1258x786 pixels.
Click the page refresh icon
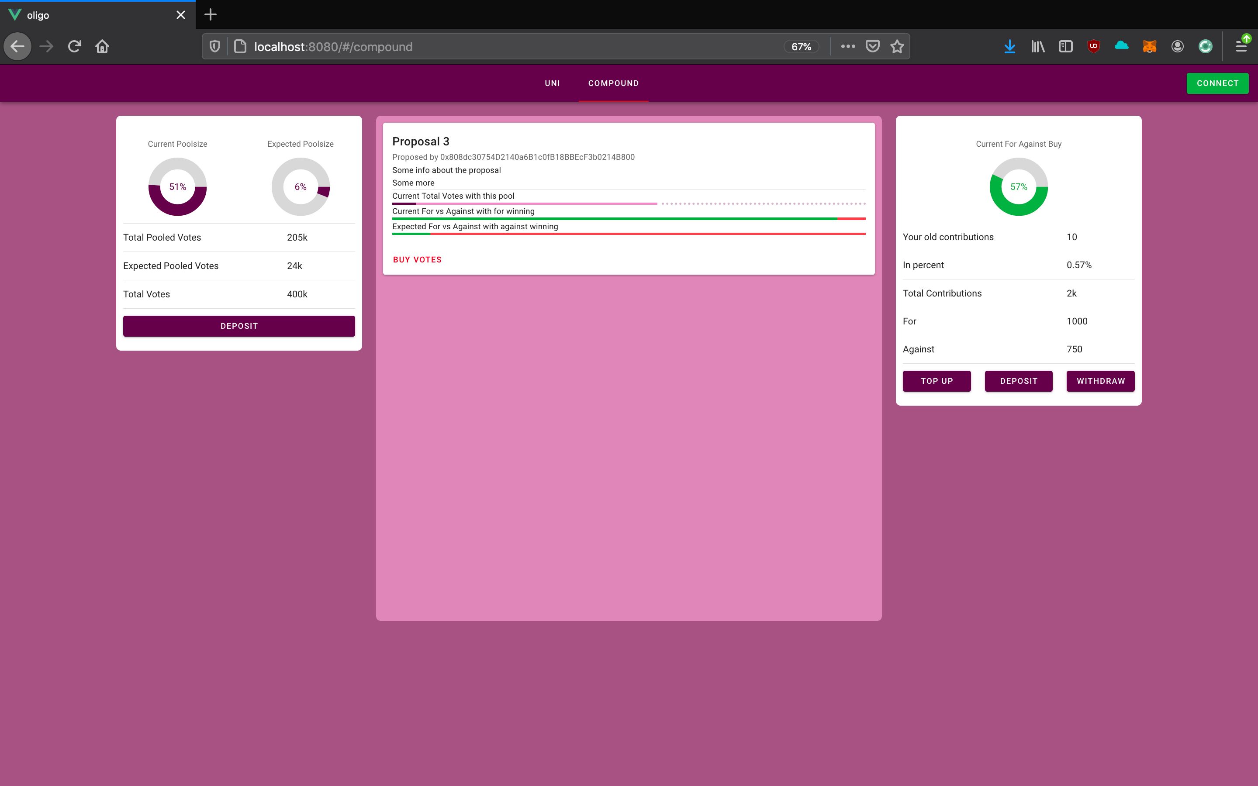tap(75, 46)
